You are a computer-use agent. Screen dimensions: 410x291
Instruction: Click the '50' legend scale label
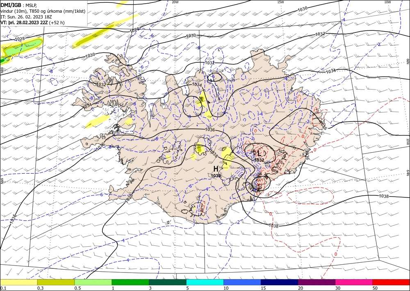coord(375,288)
